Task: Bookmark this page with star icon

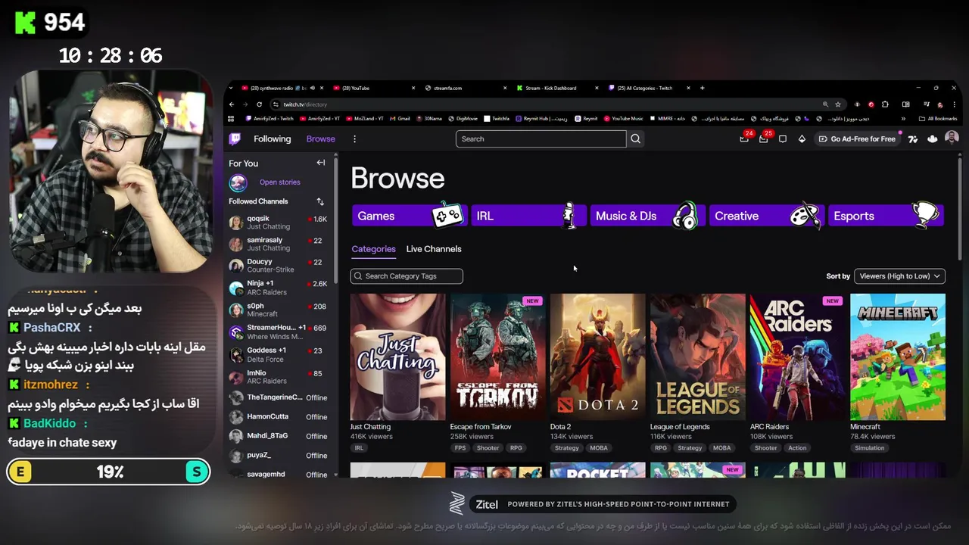Action: pos(837,104)
